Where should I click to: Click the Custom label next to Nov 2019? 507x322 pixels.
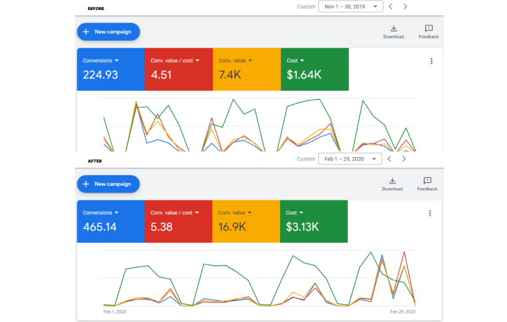pos(306,7)
